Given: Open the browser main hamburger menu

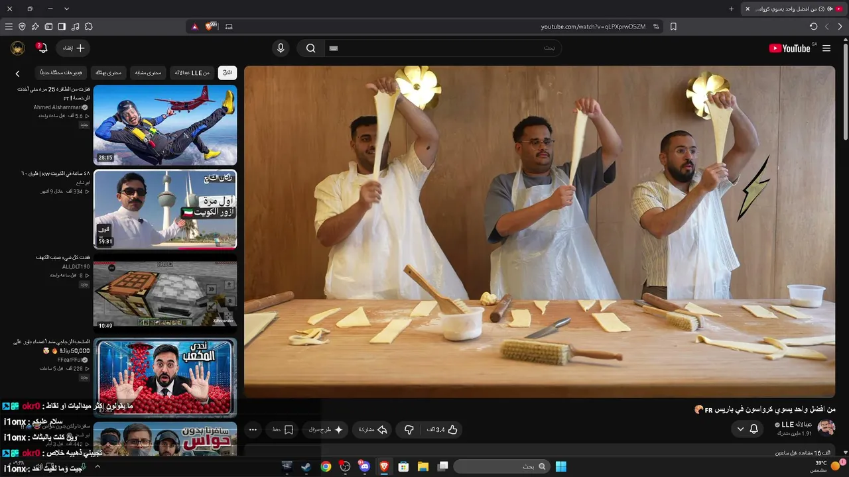Looking at the screenshot, I should pyautogui.click(x=9, y=26).
